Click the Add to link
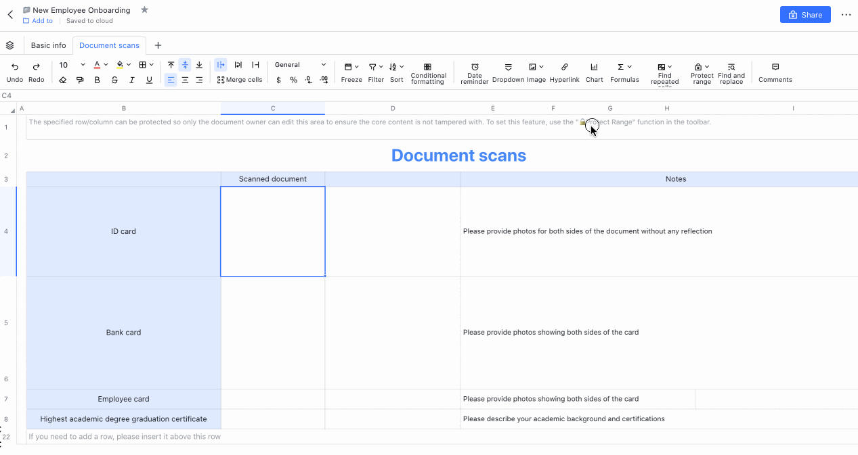The image size is (858, 455). pyautogui.click(x=37, y=20)
